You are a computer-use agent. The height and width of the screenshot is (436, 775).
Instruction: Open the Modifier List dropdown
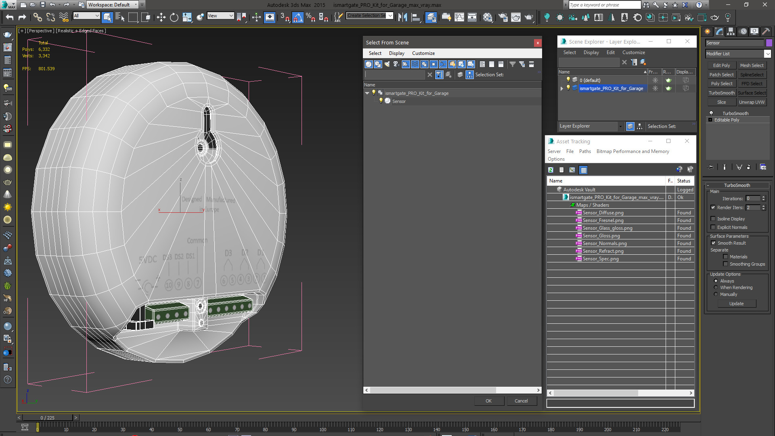738,54
